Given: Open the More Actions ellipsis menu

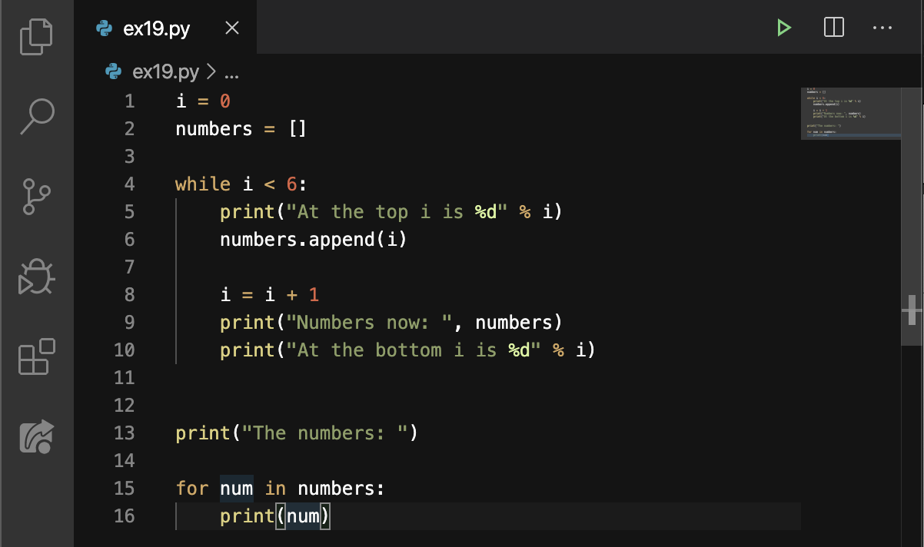Looking at the screenshot, I should 882,28.
